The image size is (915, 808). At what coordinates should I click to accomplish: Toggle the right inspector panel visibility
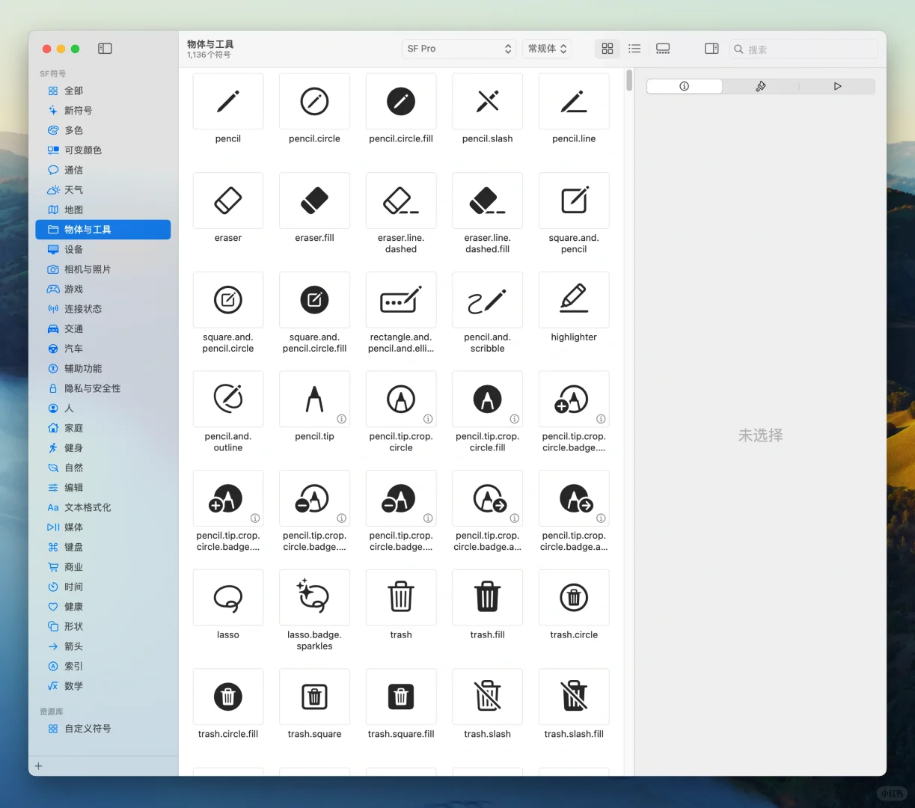[x=711, y=48]
